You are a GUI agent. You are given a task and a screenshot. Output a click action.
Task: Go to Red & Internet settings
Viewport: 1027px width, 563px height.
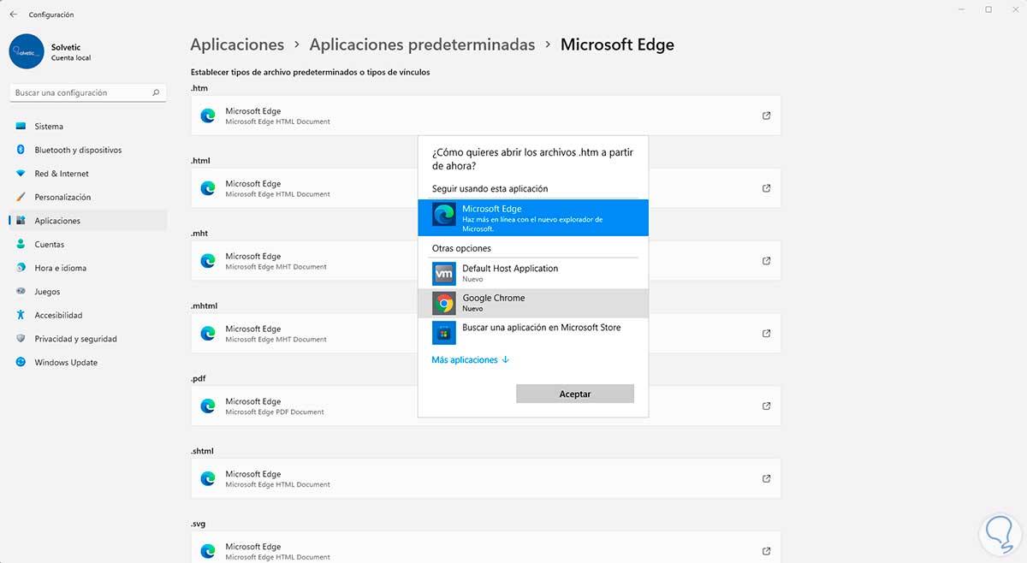(x=87, y=174)
